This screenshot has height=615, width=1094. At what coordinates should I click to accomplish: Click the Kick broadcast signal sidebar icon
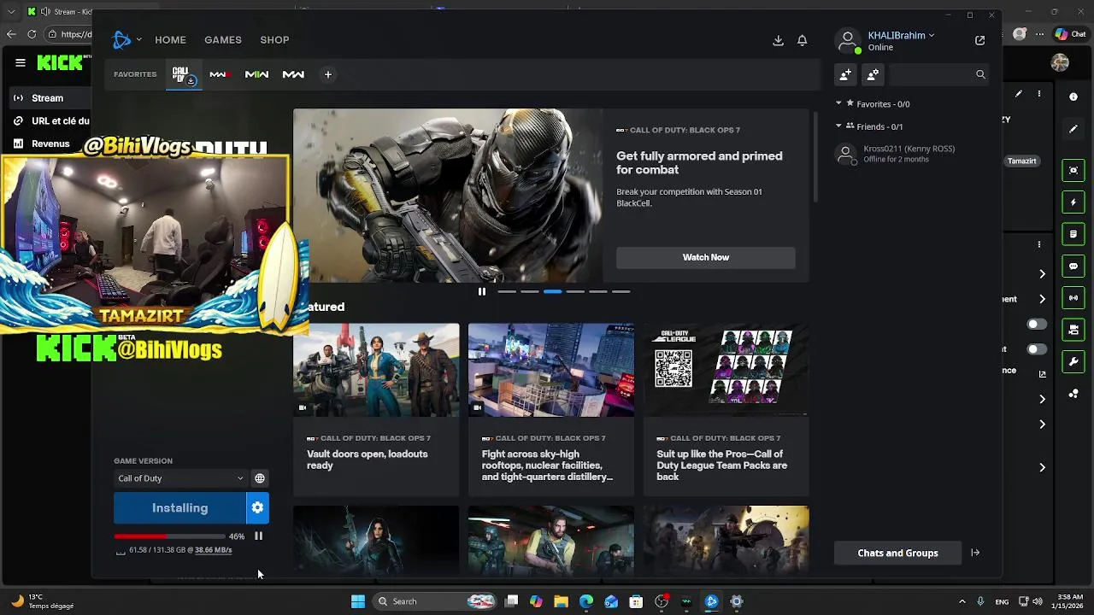click(x=1073, y=297)
